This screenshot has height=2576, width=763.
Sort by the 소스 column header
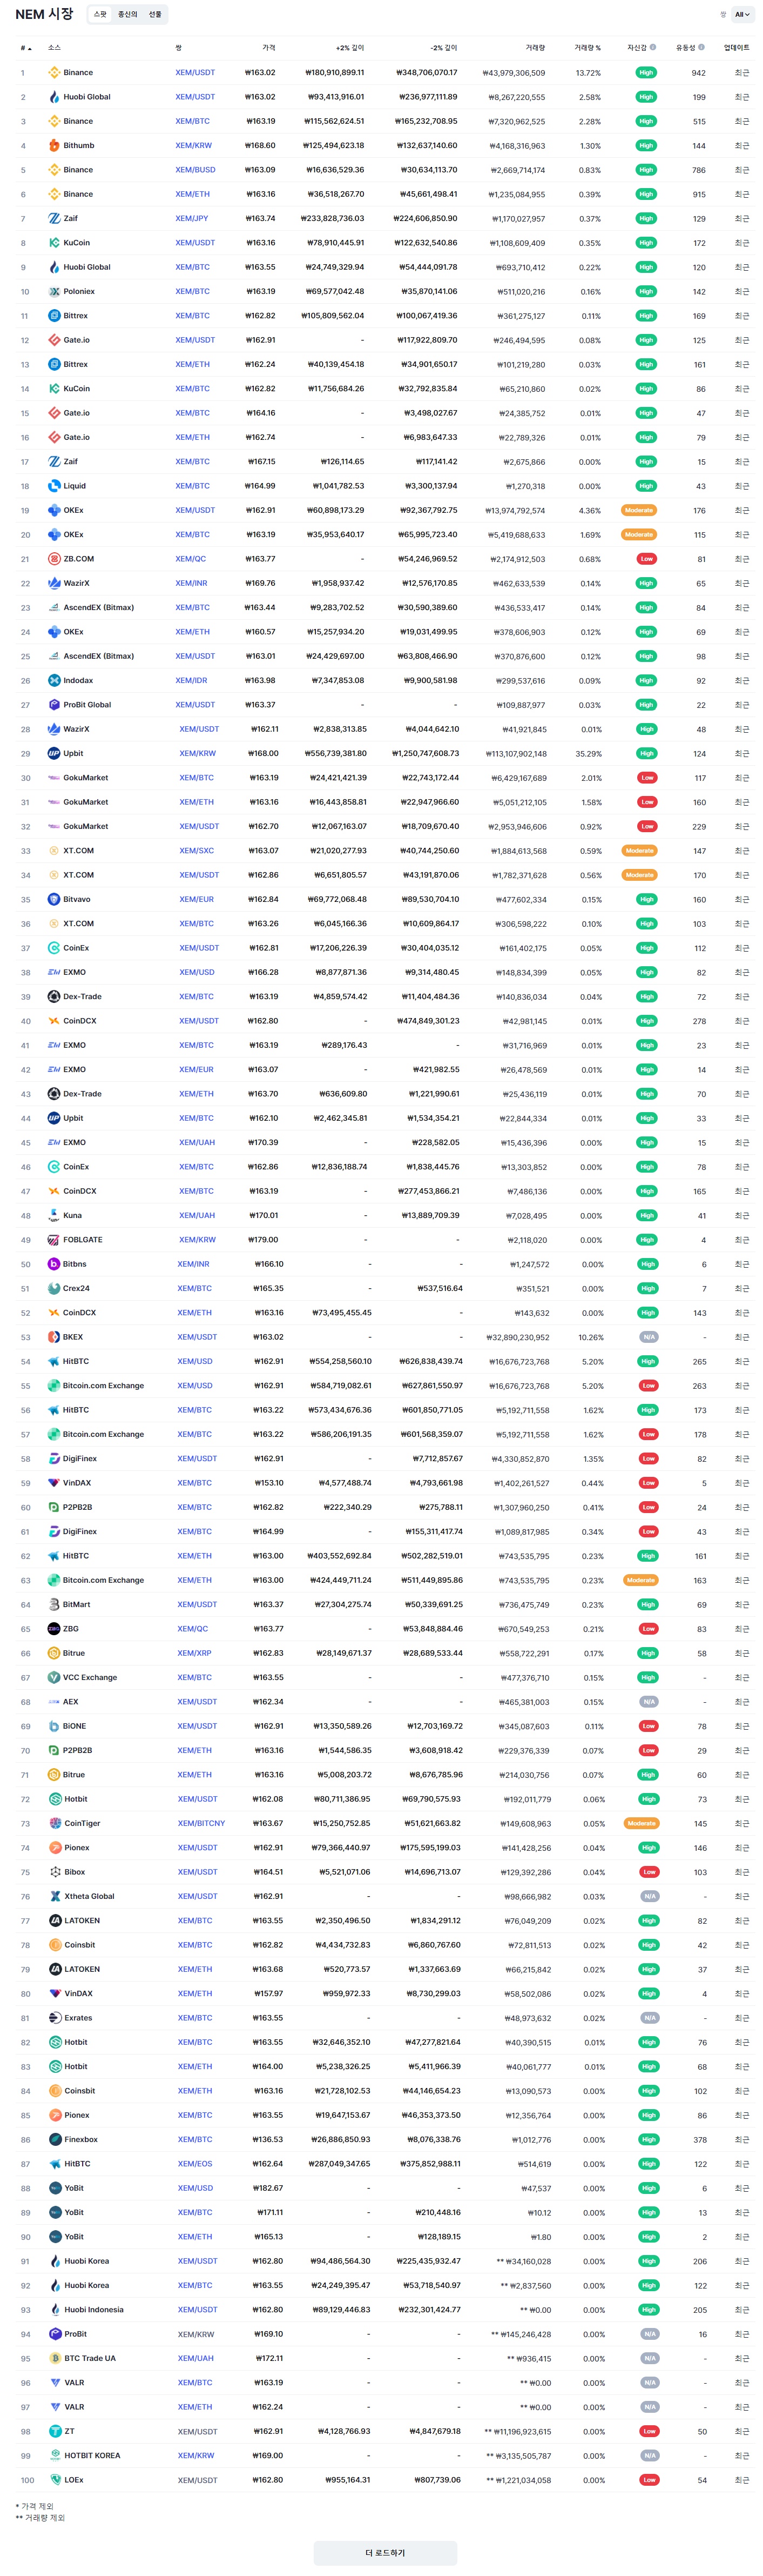(54, 47)
